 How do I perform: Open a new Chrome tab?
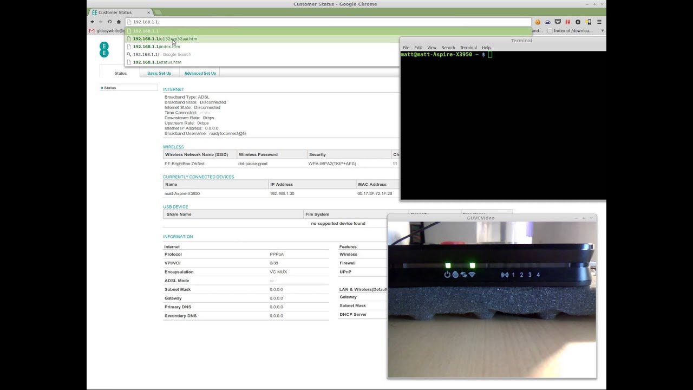click(158, 12)
